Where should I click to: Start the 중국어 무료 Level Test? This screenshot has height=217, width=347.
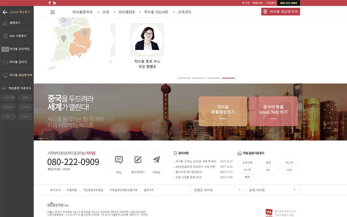click(273, 111)
